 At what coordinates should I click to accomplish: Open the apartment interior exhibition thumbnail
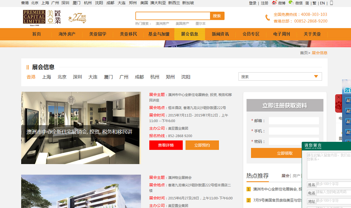81,128
